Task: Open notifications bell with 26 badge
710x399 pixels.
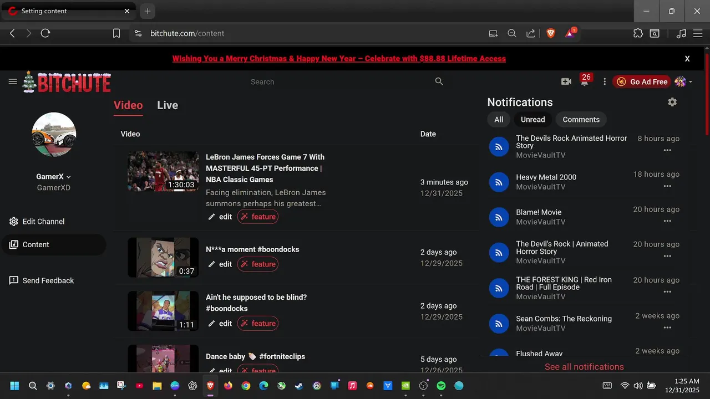Action: (585, 80)
